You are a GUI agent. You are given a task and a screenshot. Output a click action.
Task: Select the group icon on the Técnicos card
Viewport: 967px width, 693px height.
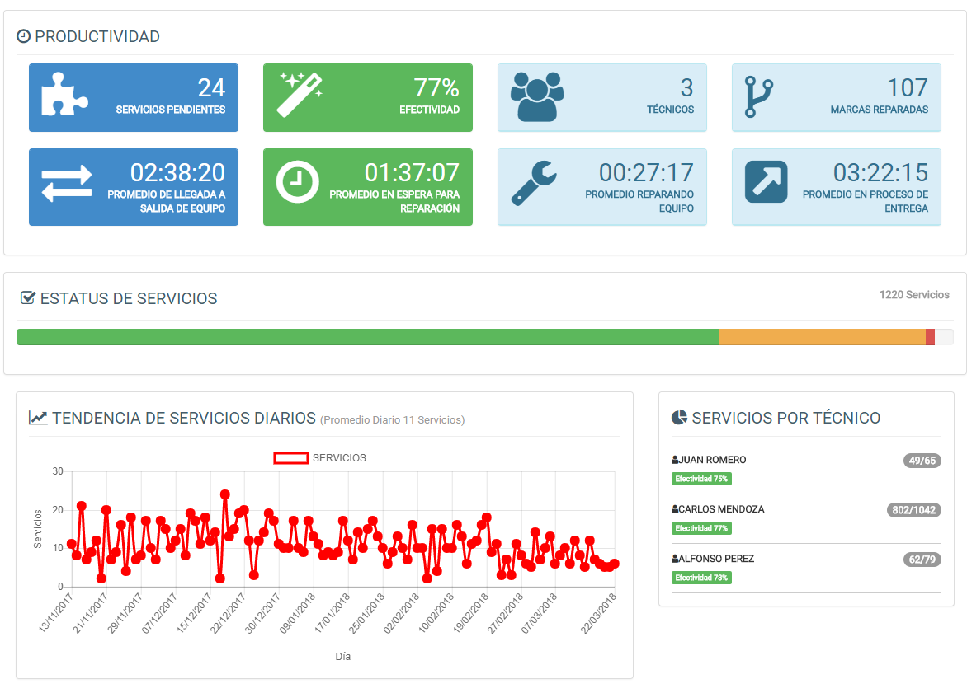click(536, 96)
